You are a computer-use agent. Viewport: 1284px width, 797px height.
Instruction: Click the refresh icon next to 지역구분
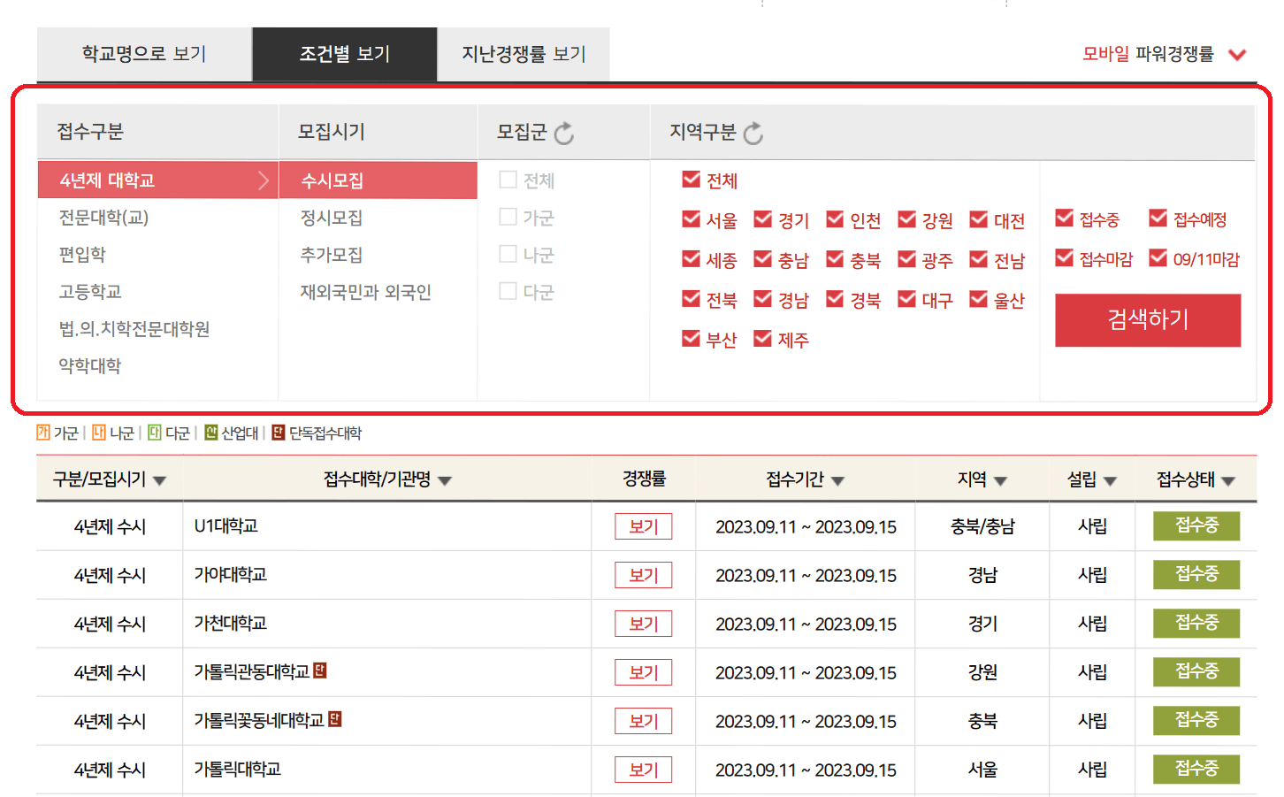click(753, 131)
